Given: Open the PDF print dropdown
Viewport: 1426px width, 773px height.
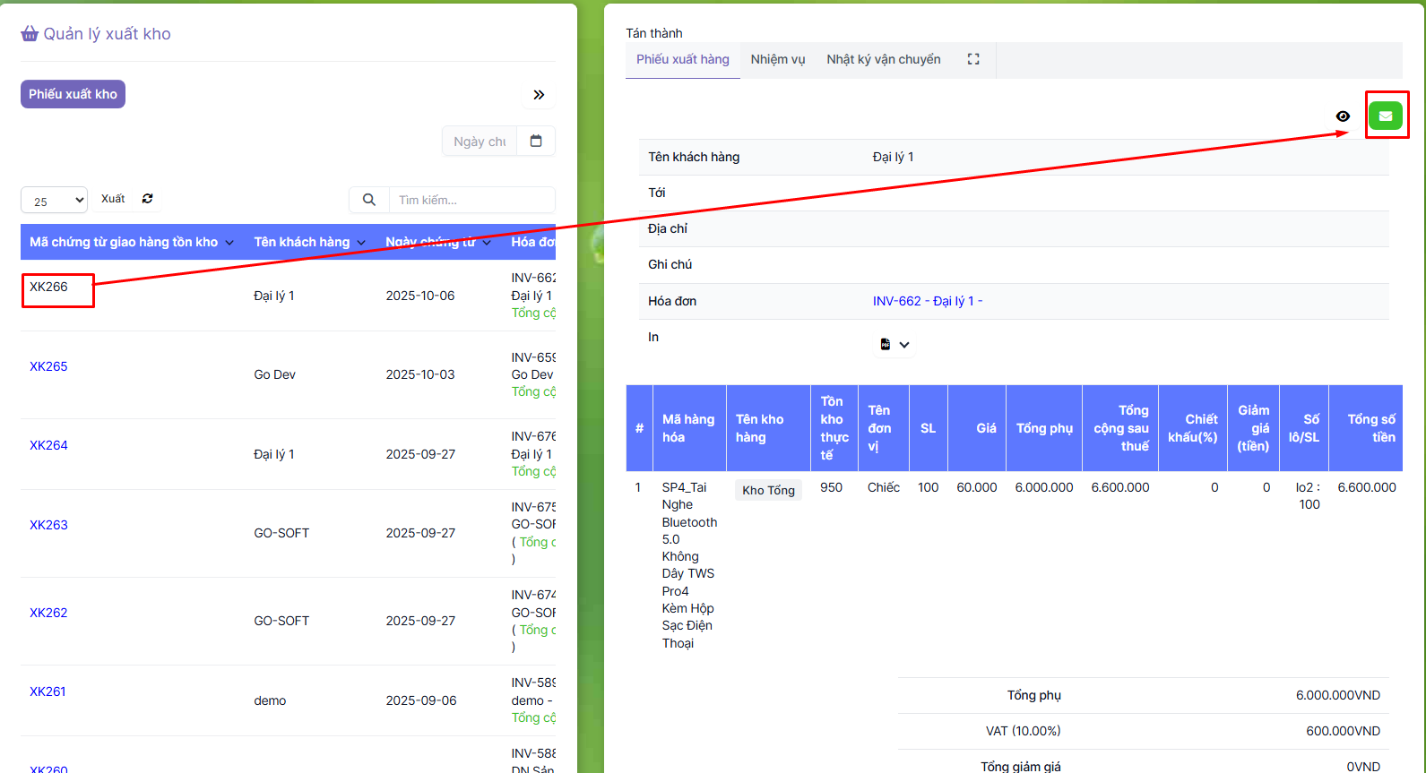Looking at the screenshot, I should click(x=894, y=345).
